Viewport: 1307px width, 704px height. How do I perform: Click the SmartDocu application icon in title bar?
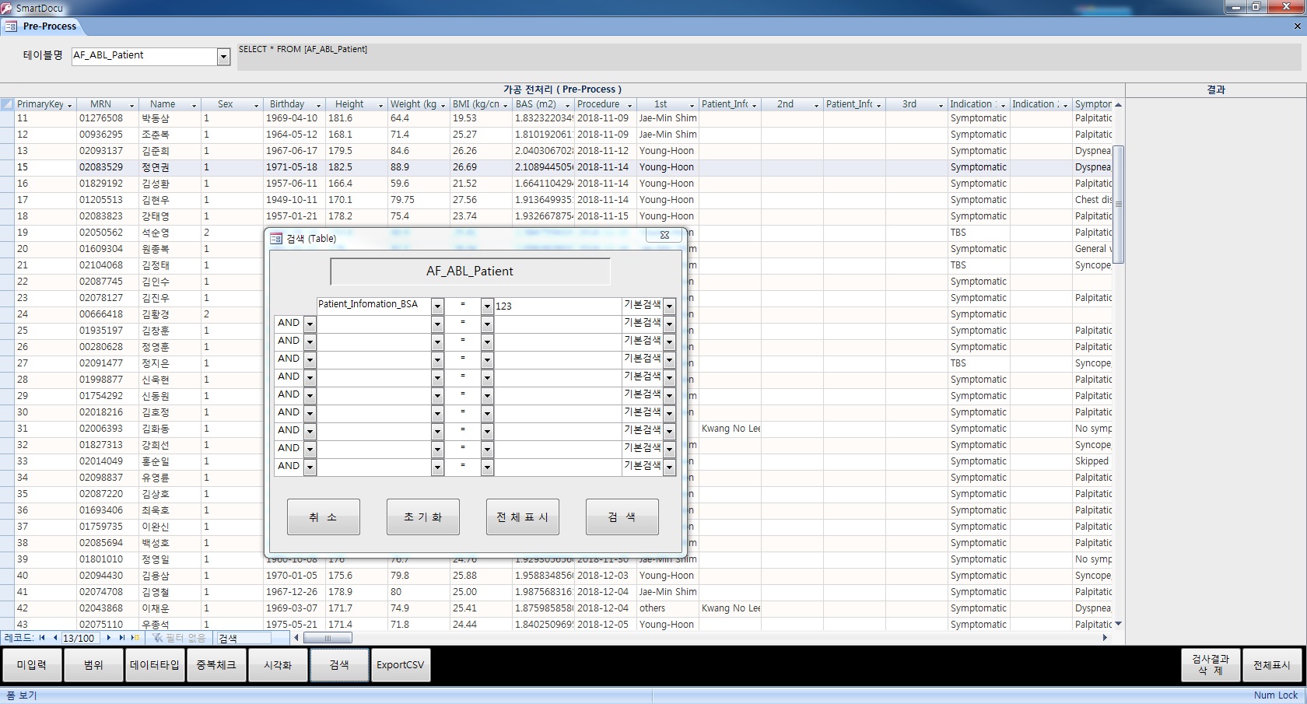click(x=7, y=8)
